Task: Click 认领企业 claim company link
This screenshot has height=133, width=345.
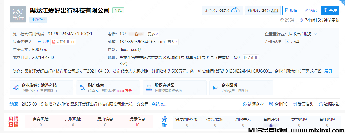Action: [253, 104]
